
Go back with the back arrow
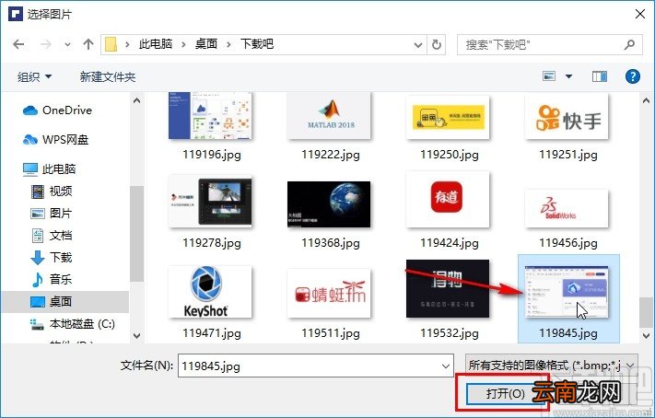[x=18, y=44]
